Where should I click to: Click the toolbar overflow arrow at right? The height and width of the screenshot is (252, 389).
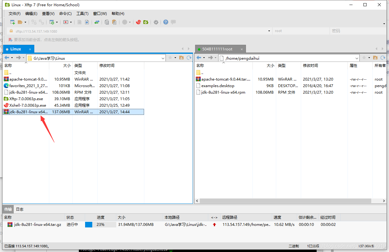click(384, 24)
